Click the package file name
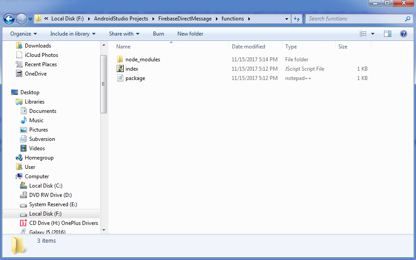This screenshot has height=260, width=416. coord(135,78)
